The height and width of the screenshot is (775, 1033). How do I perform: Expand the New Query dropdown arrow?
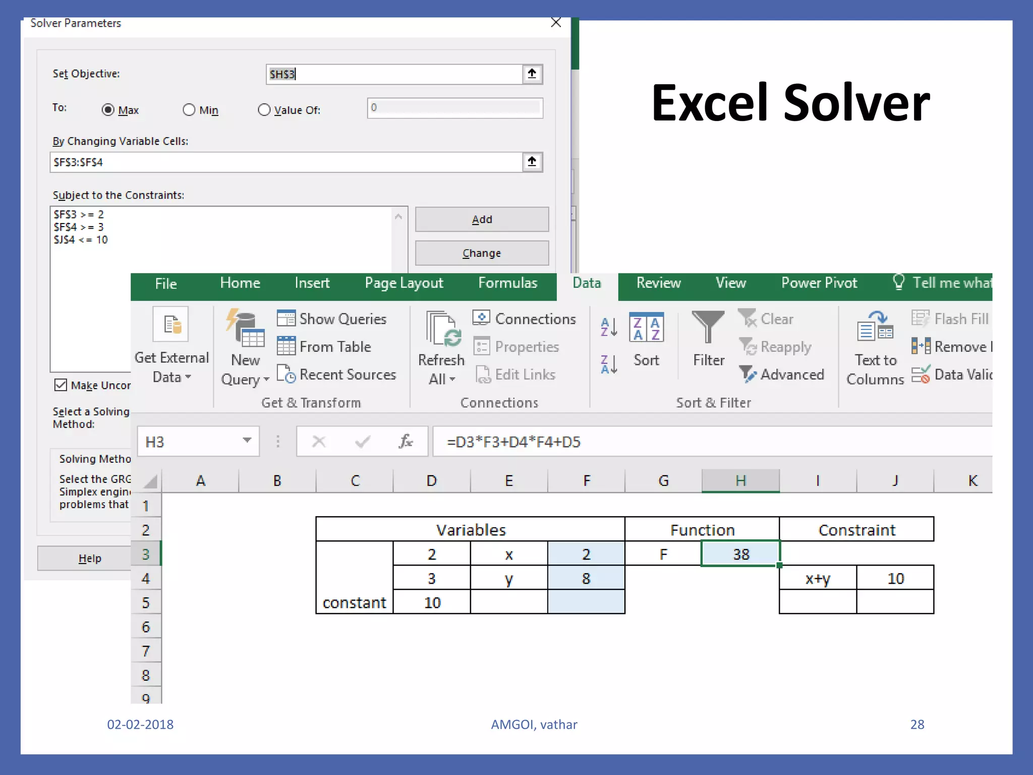[266, 379]
